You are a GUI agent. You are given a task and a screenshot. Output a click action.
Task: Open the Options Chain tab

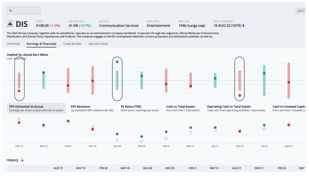coord(98,44)
